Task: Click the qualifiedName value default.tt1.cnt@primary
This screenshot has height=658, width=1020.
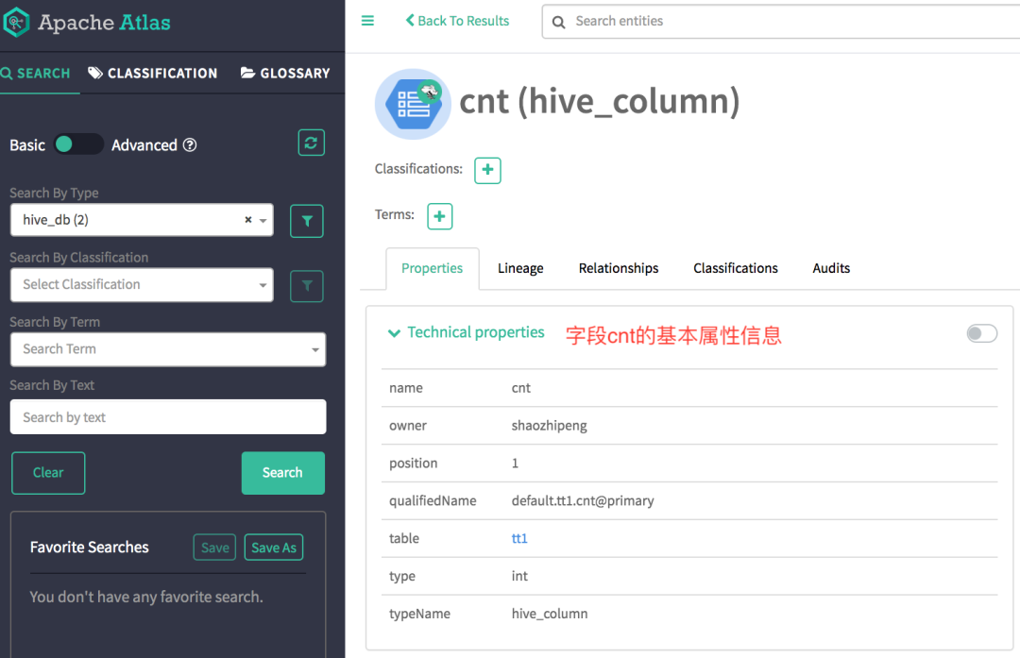Action: click(x=583, y=500)
